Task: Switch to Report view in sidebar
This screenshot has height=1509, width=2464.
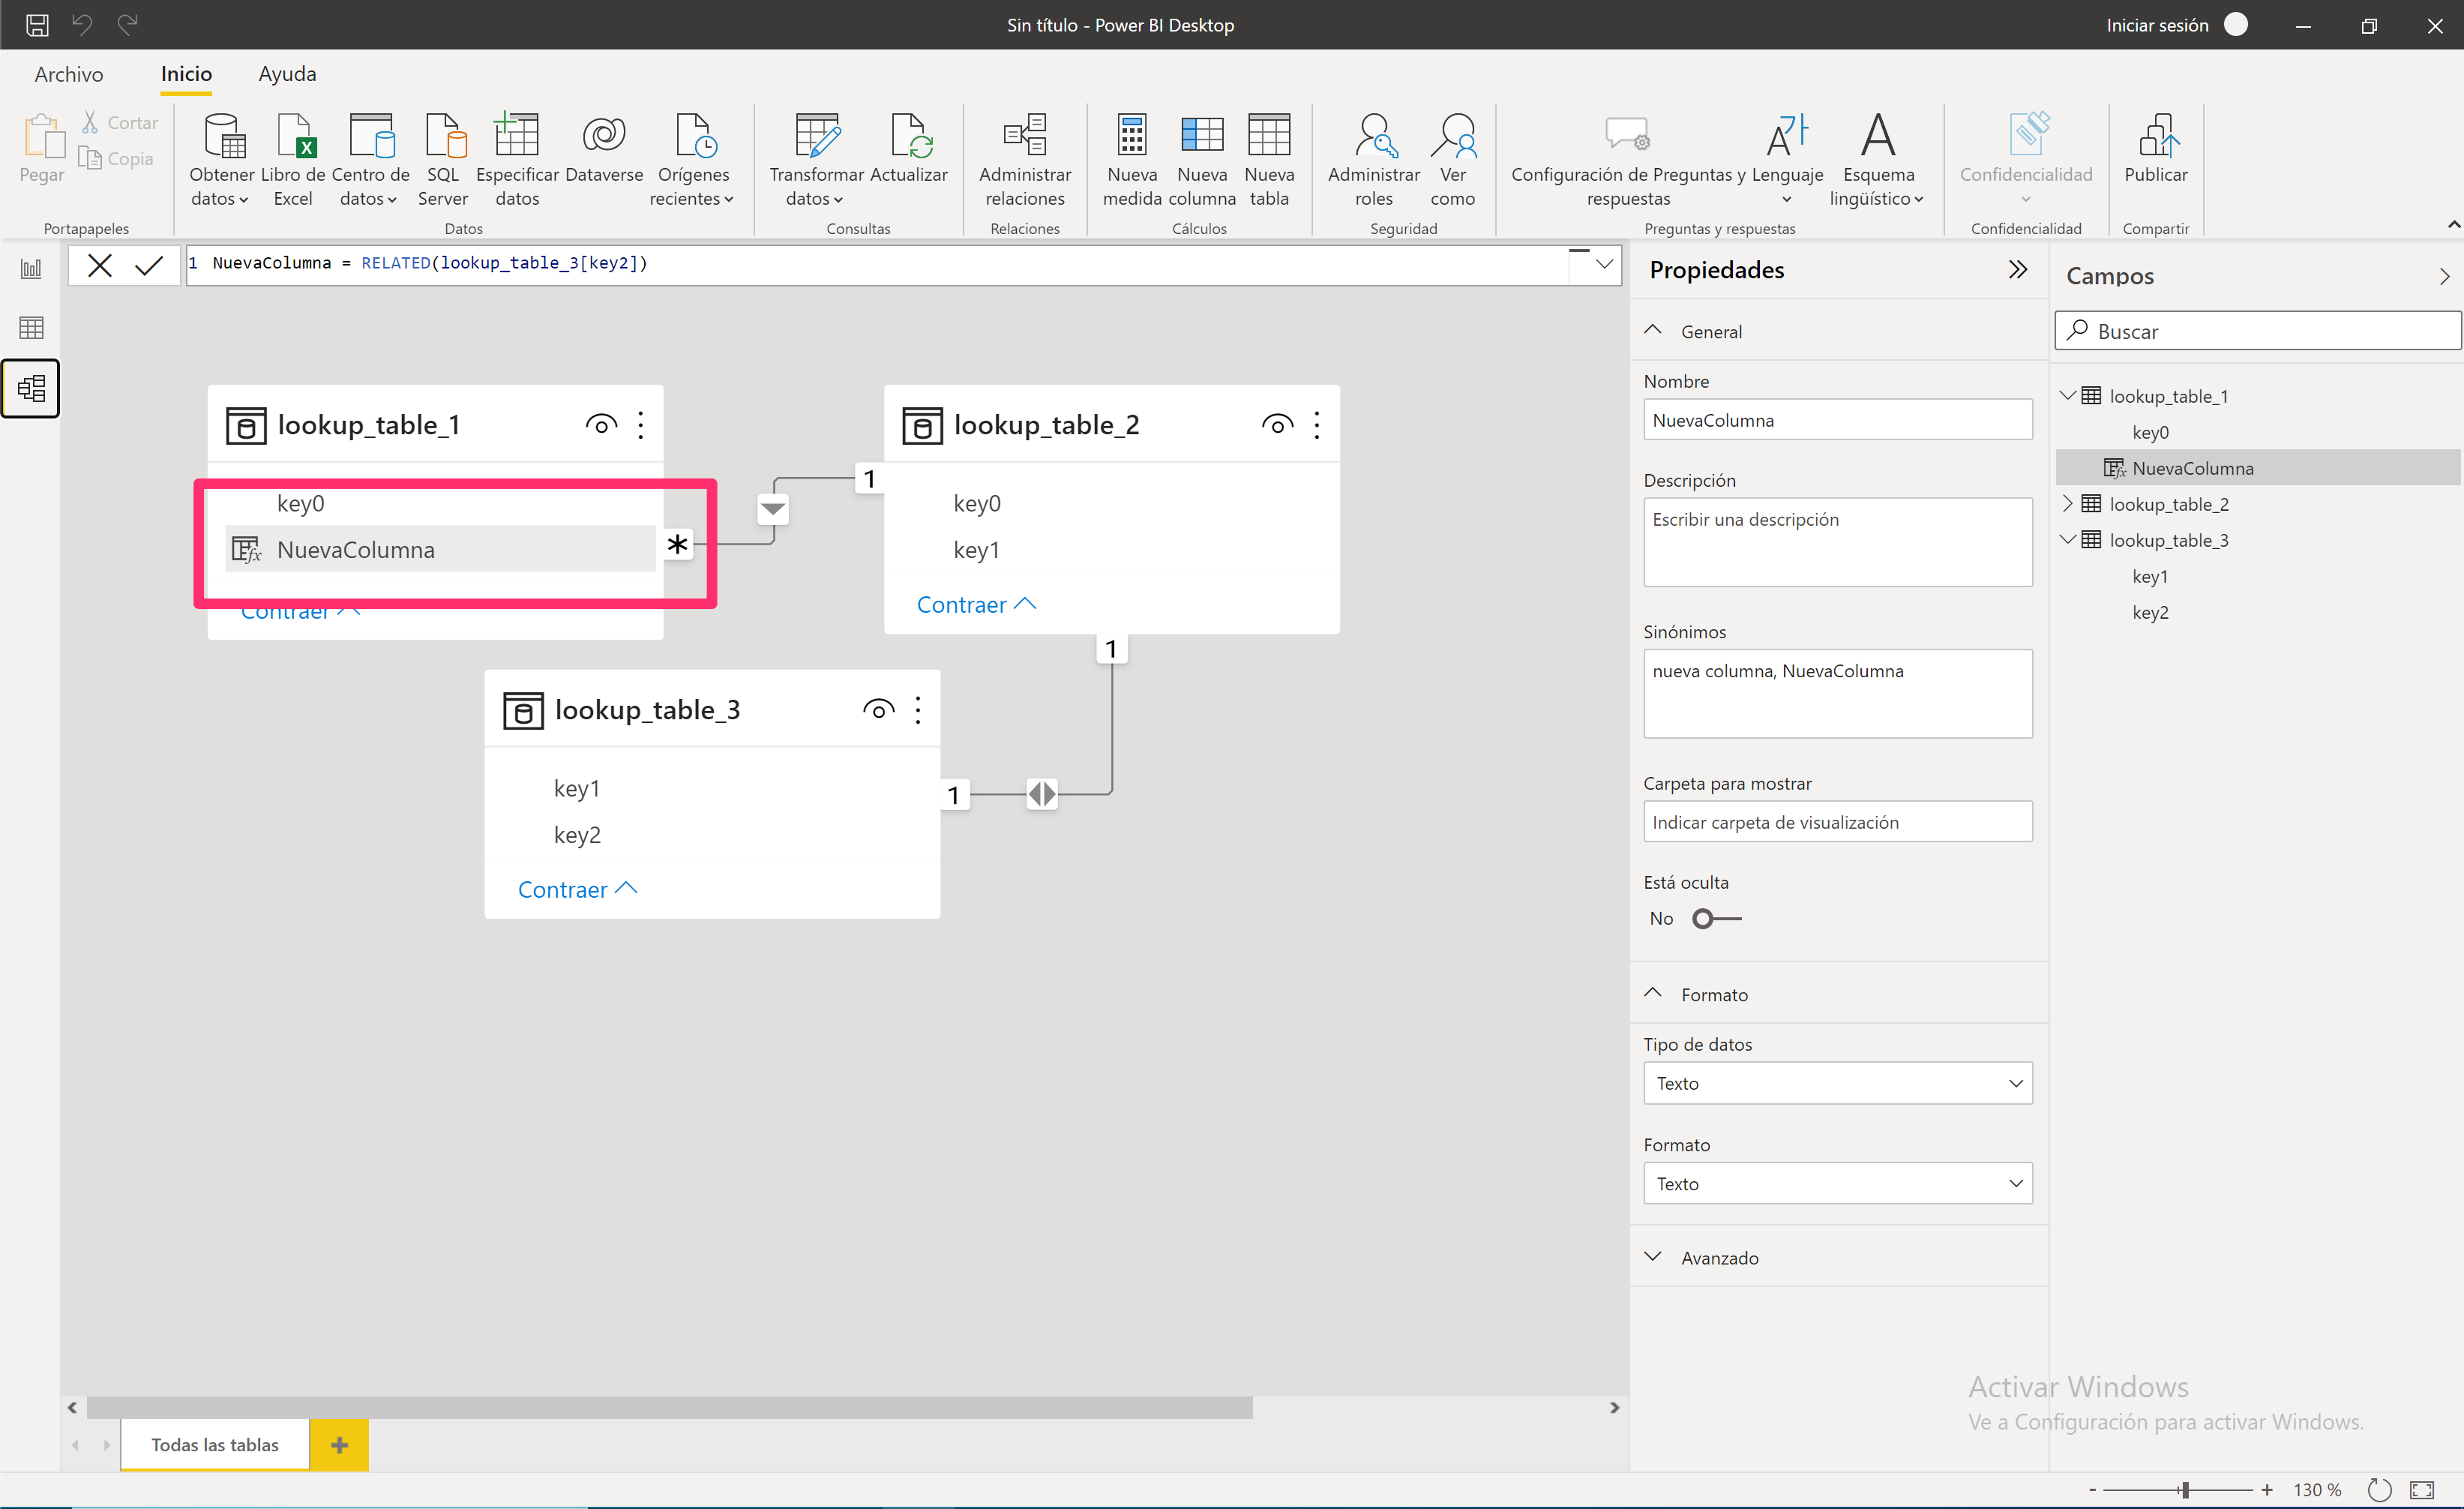Action: [31, 268]
